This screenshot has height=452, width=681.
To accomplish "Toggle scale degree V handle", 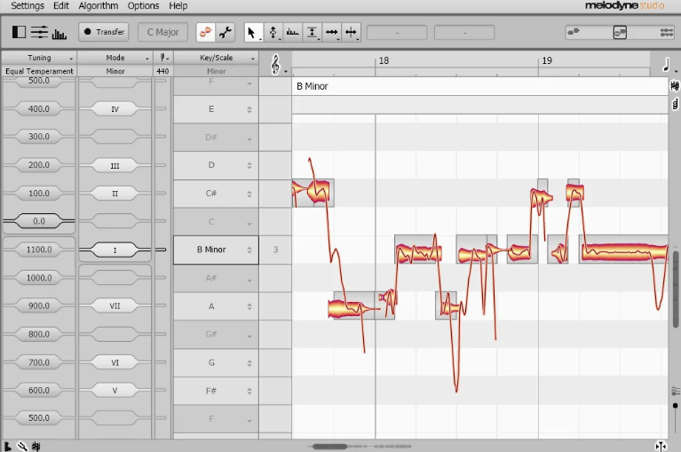I will (115, 391).
